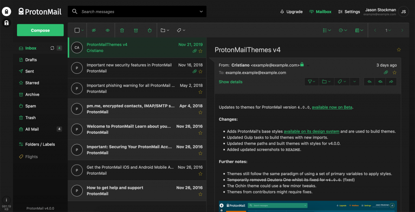Open Folders / Labels settings
This screenshot has width=415, height=212.
(x=40, y=144)
